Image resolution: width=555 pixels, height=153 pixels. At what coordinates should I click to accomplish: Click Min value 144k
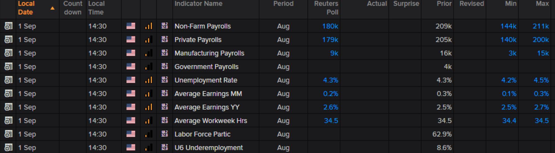(x=508, y=26)
